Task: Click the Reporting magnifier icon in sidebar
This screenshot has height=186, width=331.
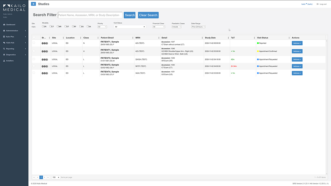Action: click(x=4, y=49)
